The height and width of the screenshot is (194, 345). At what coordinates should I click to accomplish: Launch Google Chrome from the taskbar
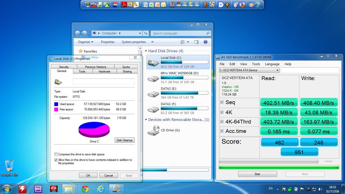85,189
